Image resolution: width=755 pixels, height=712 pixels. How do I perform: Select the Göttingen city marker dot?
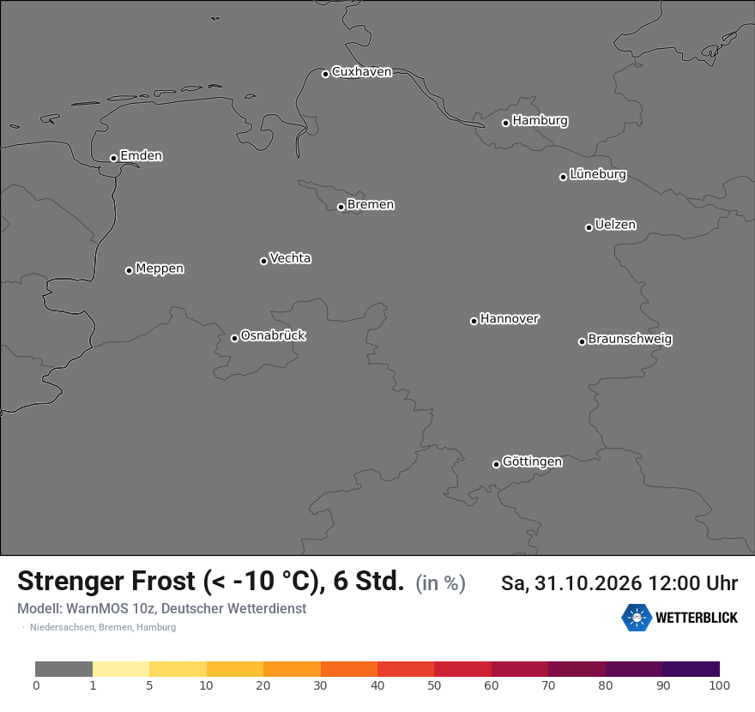(496, 464)
